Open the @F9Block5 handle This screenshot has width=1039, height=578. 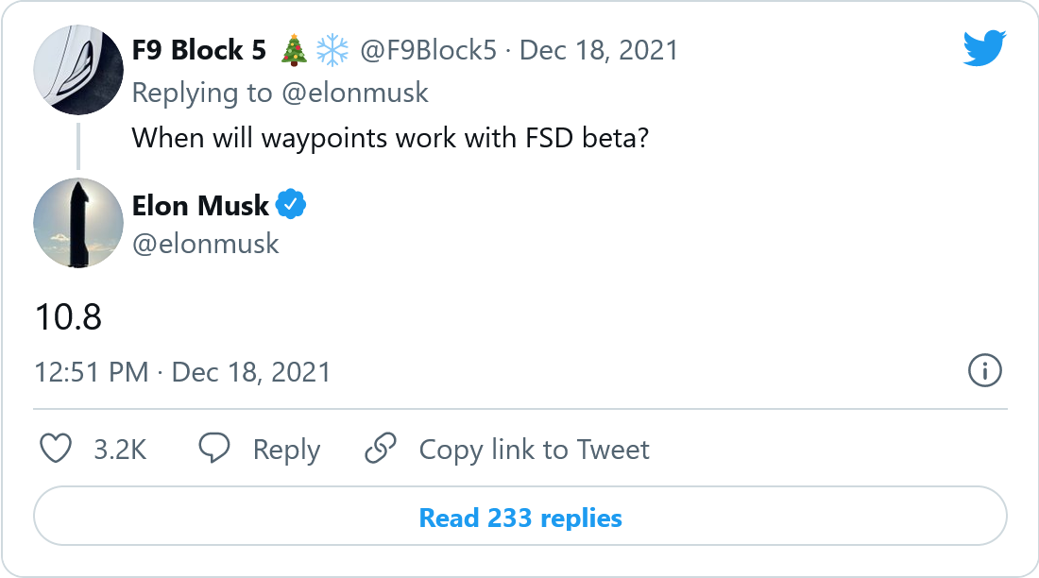pos(428,50)
